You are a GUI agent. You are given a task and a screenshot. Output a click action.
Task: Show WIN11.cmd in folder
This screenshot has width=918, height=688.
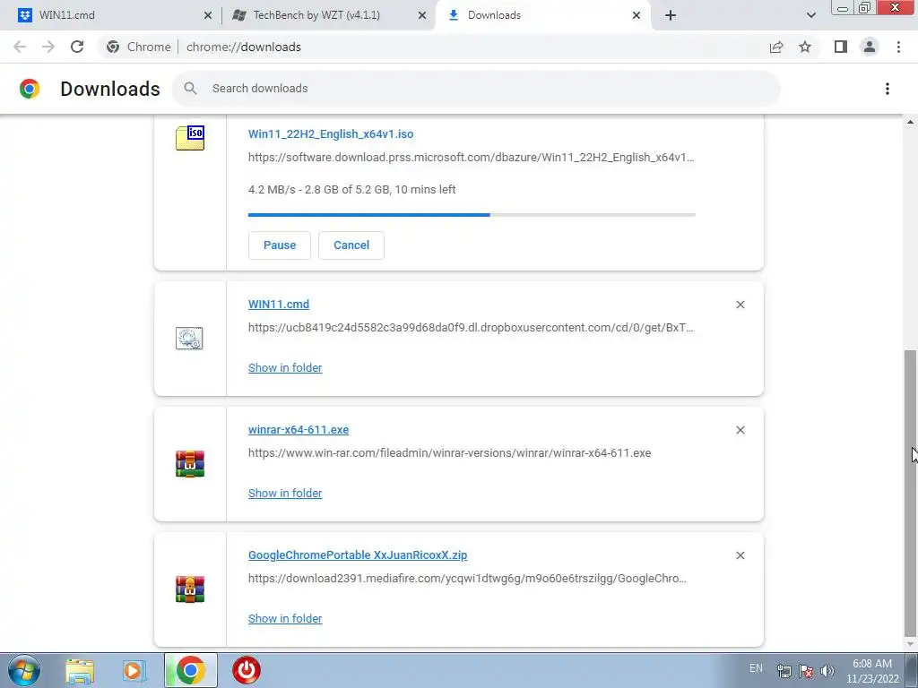pos(285,367)
